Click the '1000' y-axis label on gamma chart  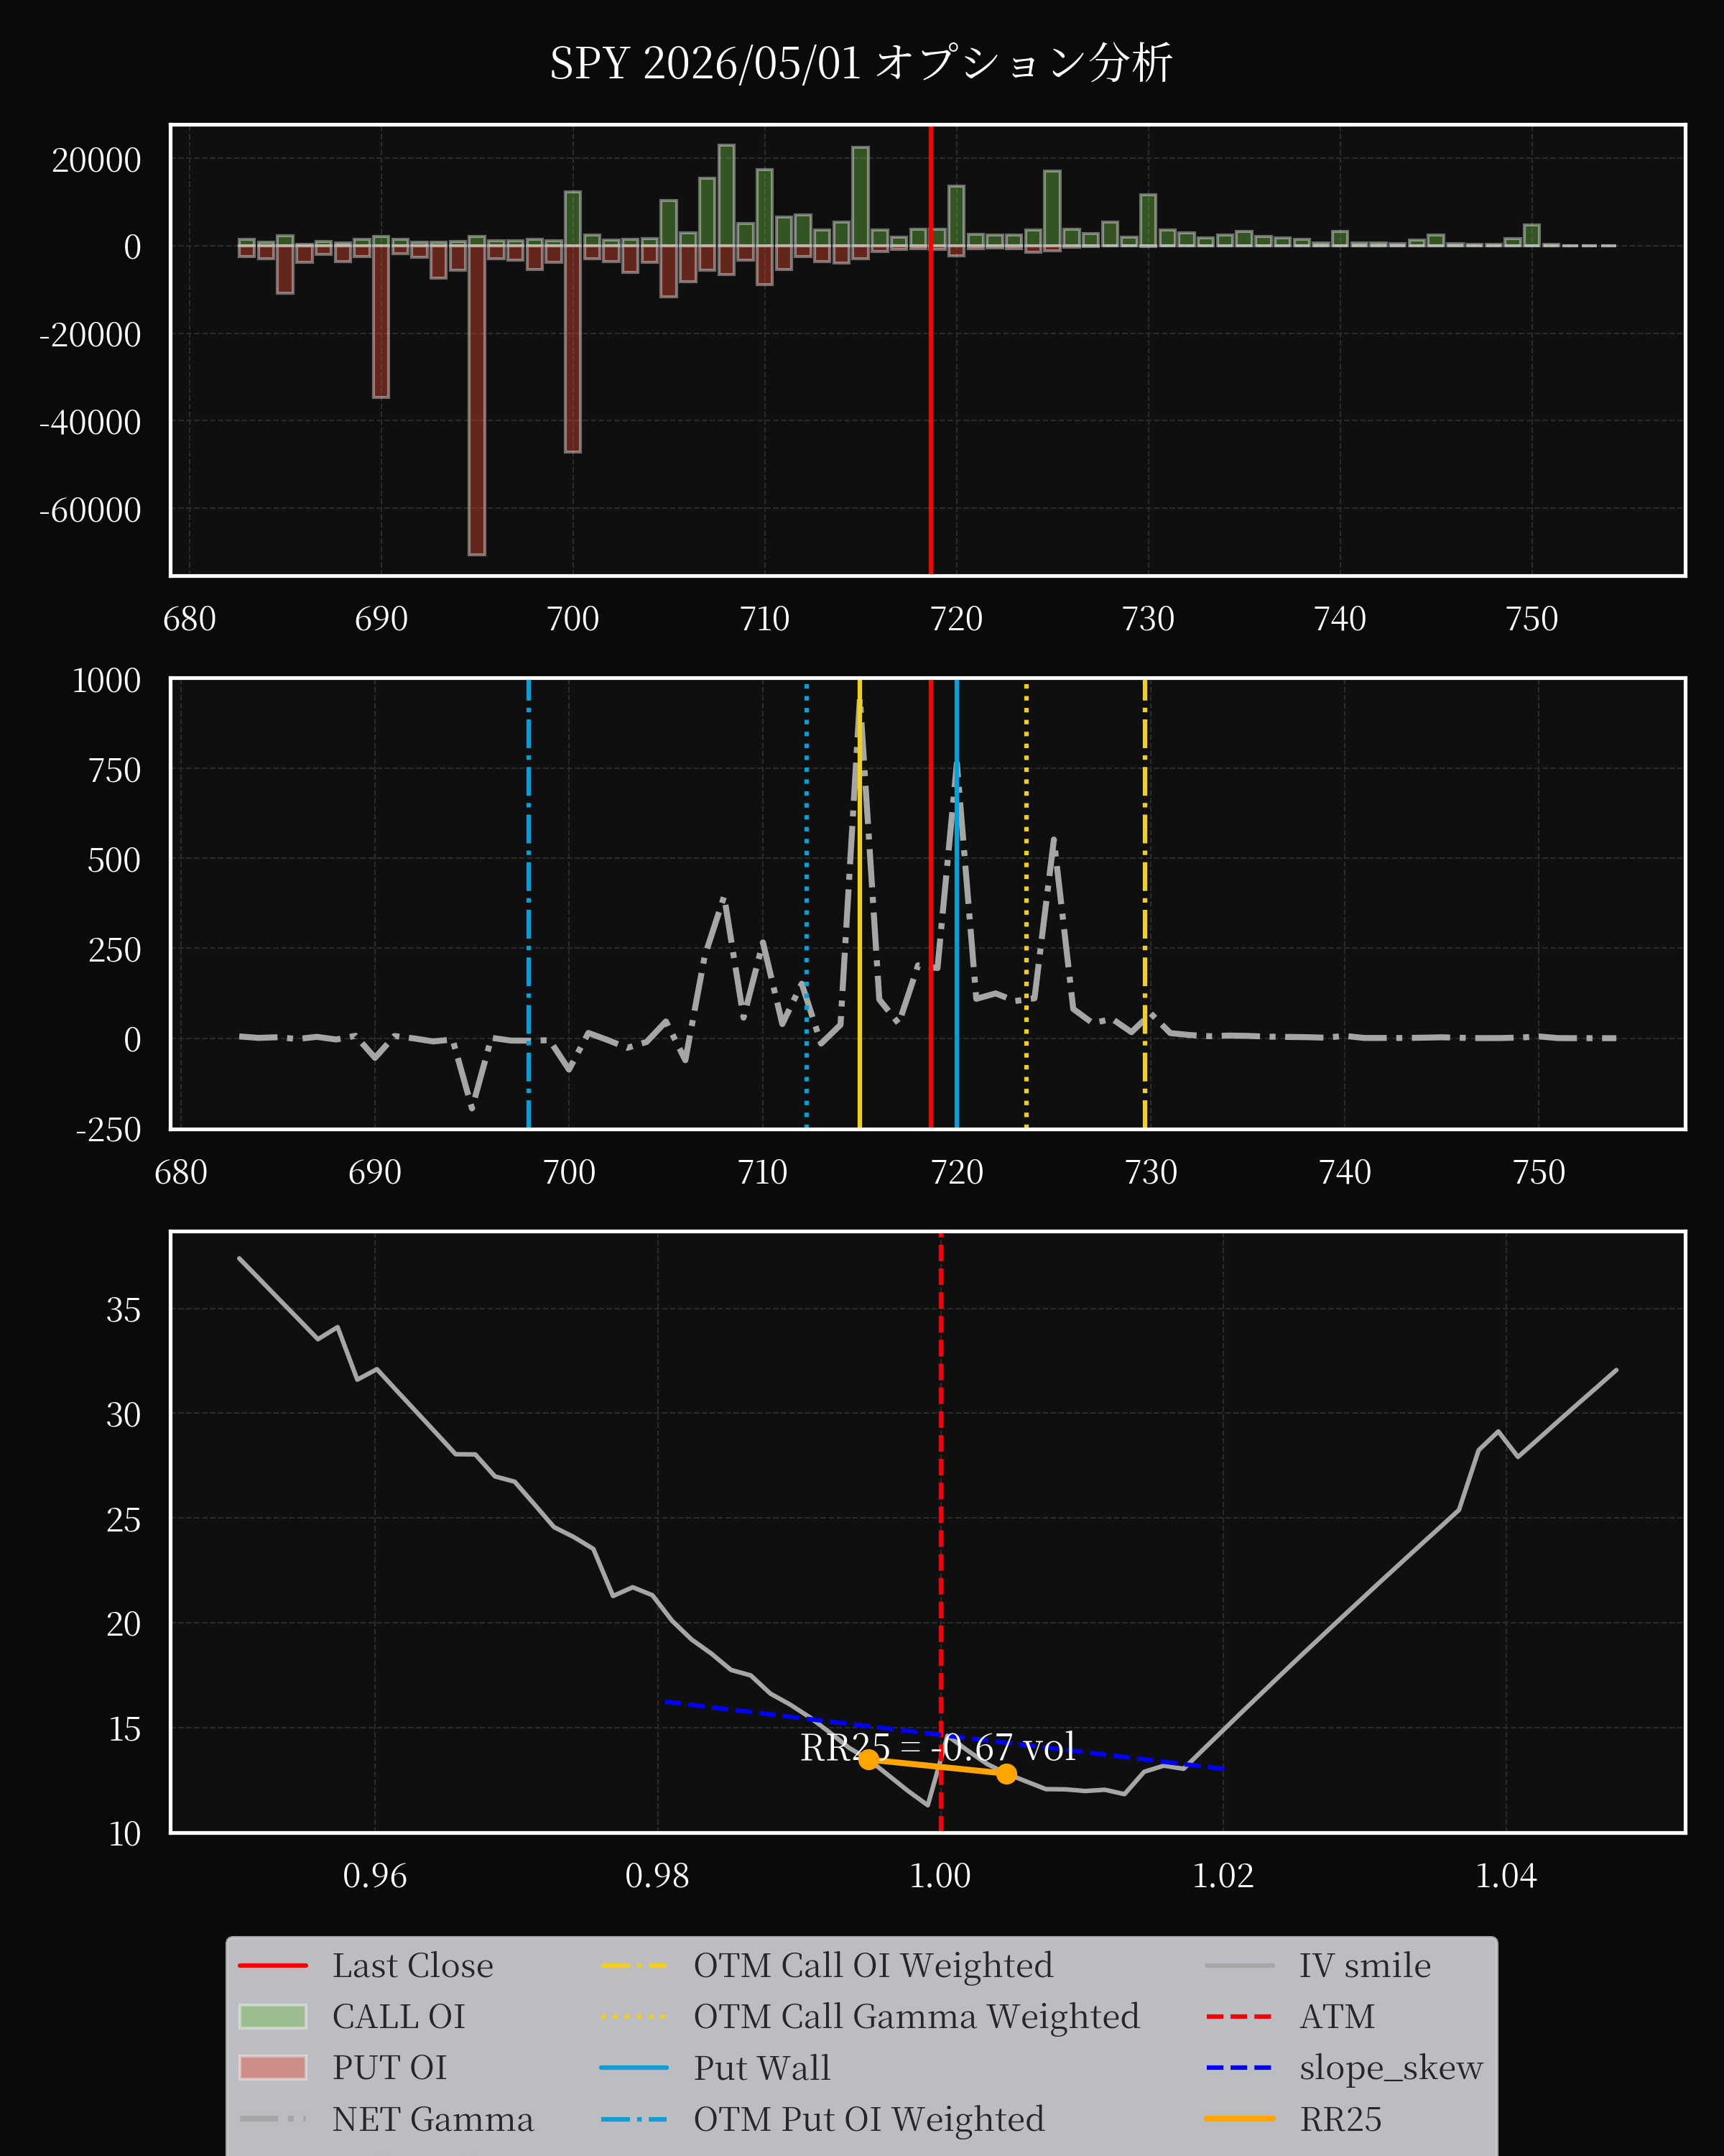pyautogui.click(x=106, y=681)
